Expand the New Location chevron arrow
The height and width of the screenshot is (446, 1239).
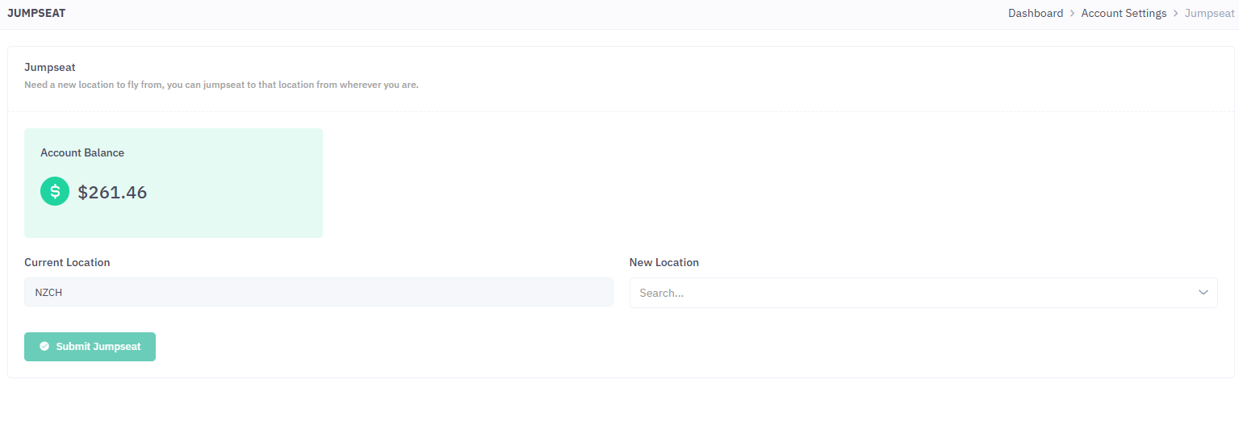click(x=1203, y=293)
